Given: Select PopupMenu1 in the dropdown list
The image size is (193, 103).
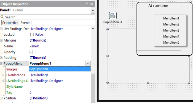Looking at the screenshot, I should [x=60, y=69].
